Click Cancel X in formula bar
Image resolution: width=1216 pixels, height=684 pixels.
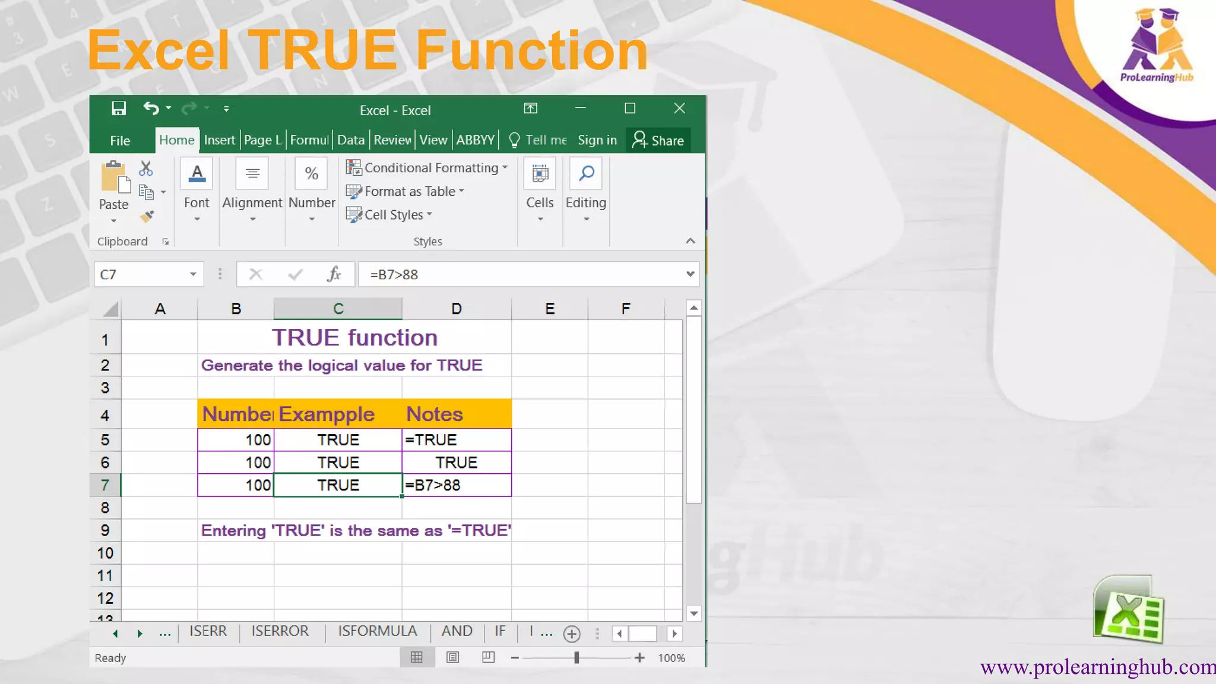pyautogui.click(x=256, y=274)
